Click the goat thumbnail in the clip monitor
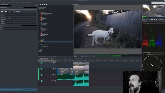The image size is (165, 93). 153,11
